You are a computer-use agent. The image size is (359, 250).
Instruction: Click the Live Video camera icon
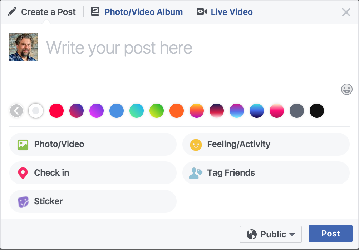click(x=201, y=11)
